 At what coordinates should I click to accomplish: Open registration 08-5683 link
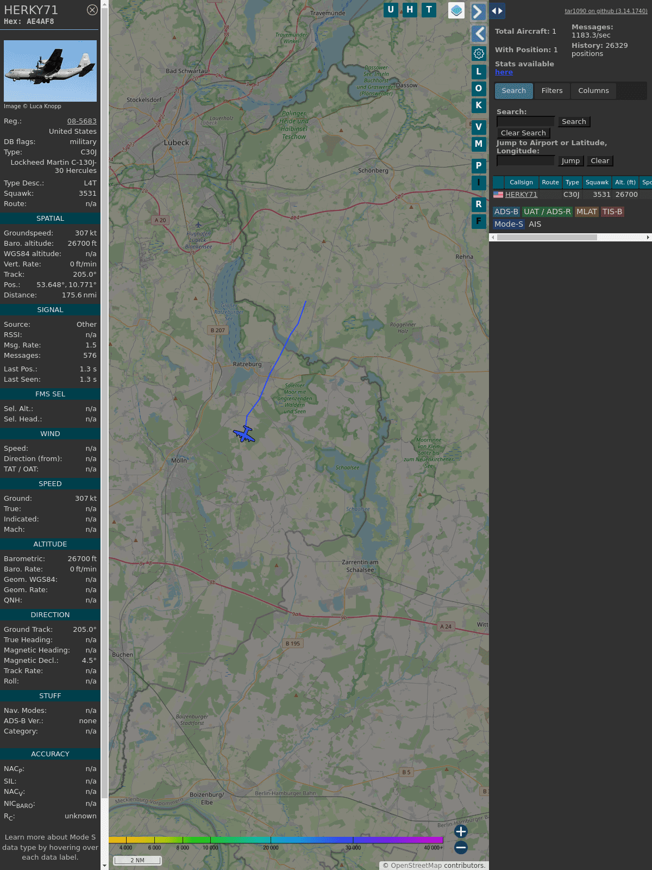click(82, 121)
